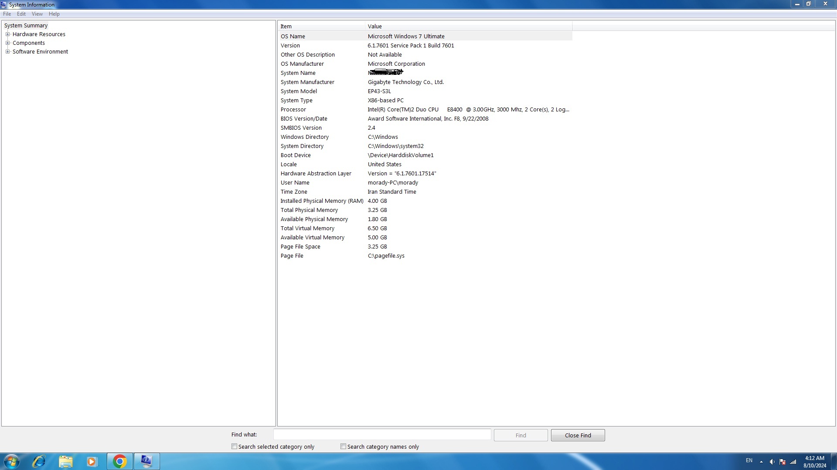Click System Information title bar icon

click(4, 4)
